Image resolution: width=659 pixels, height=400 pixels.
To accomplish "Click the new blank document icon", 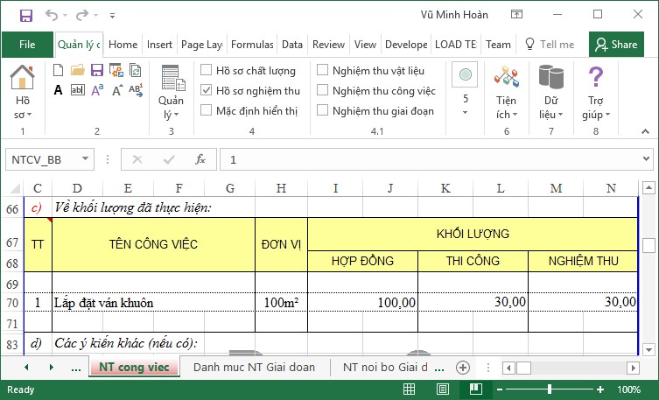I will point(58,70).
